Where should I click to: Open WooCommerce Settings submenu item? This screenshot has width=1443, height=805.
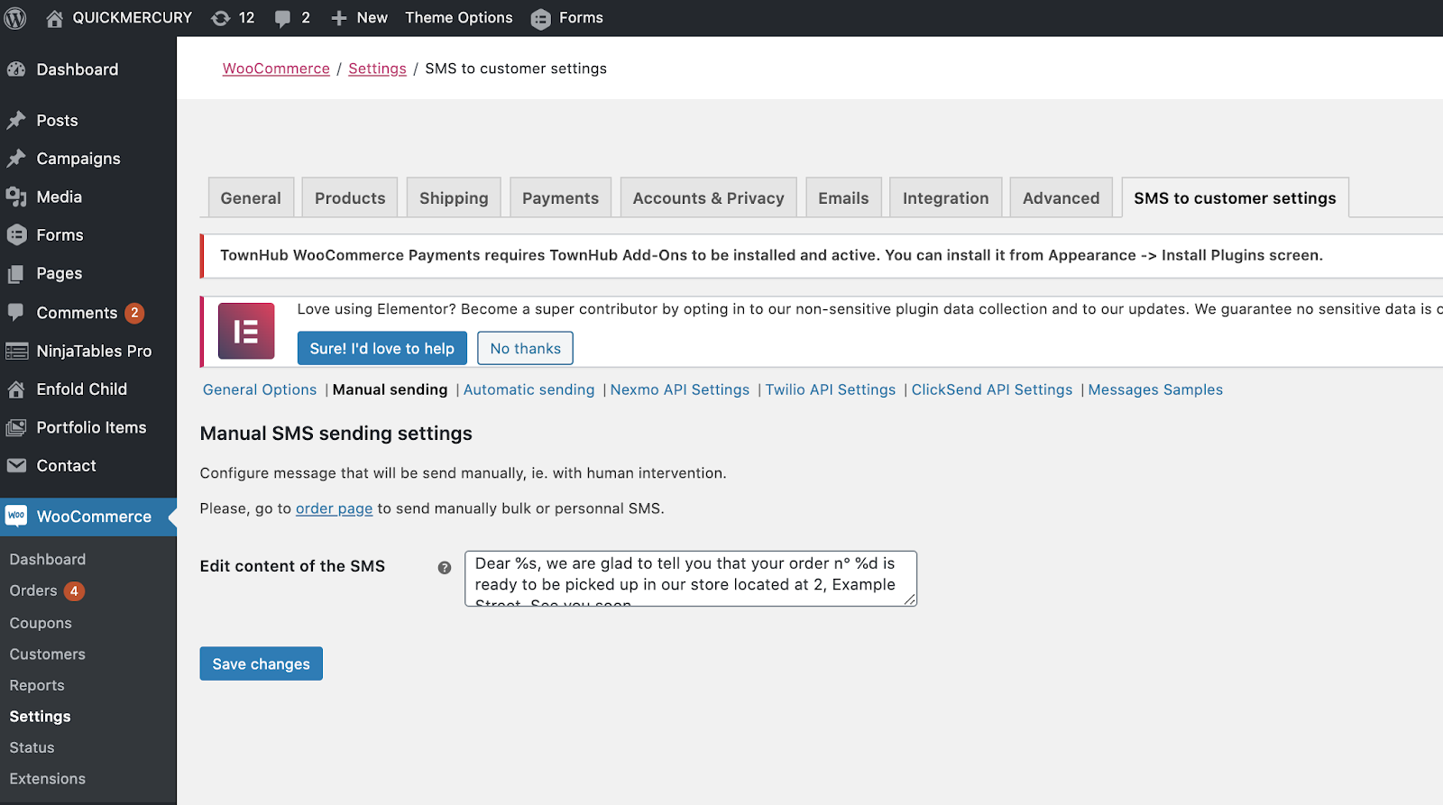tap(41, 717)
